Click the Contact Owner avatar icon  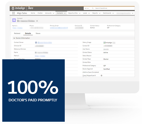pos(36,43)
